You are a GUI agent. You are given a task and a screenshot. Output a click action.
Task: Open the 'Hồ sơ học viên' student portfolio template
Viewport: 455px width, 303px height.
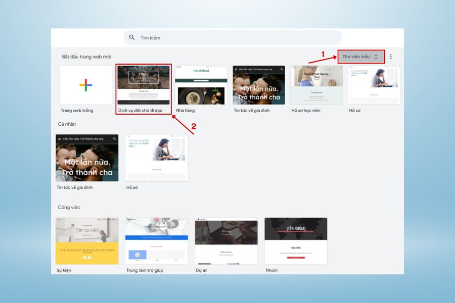316,85
